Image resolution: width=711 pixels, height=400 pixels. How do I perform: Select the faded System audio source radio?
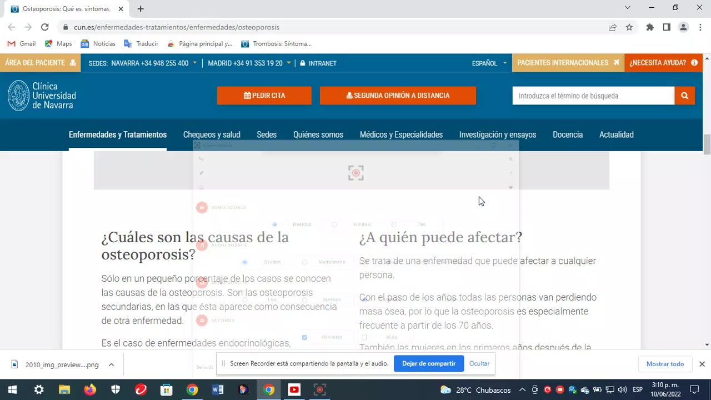[x=244, y=262]
